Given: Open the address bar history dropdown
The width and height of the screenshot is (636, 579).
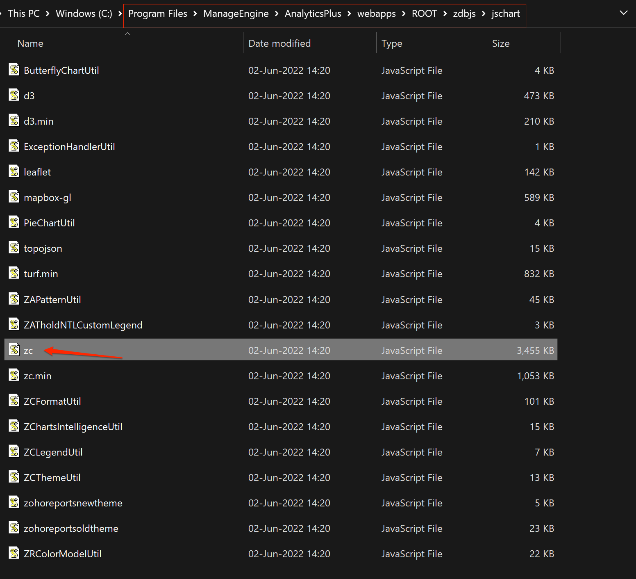Looking at the screenshot, I should pyautogui.click(x=623, y=13).
